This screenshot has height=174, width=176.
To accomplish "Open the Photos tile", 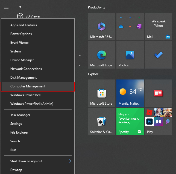I will click(x=130, y=55).
